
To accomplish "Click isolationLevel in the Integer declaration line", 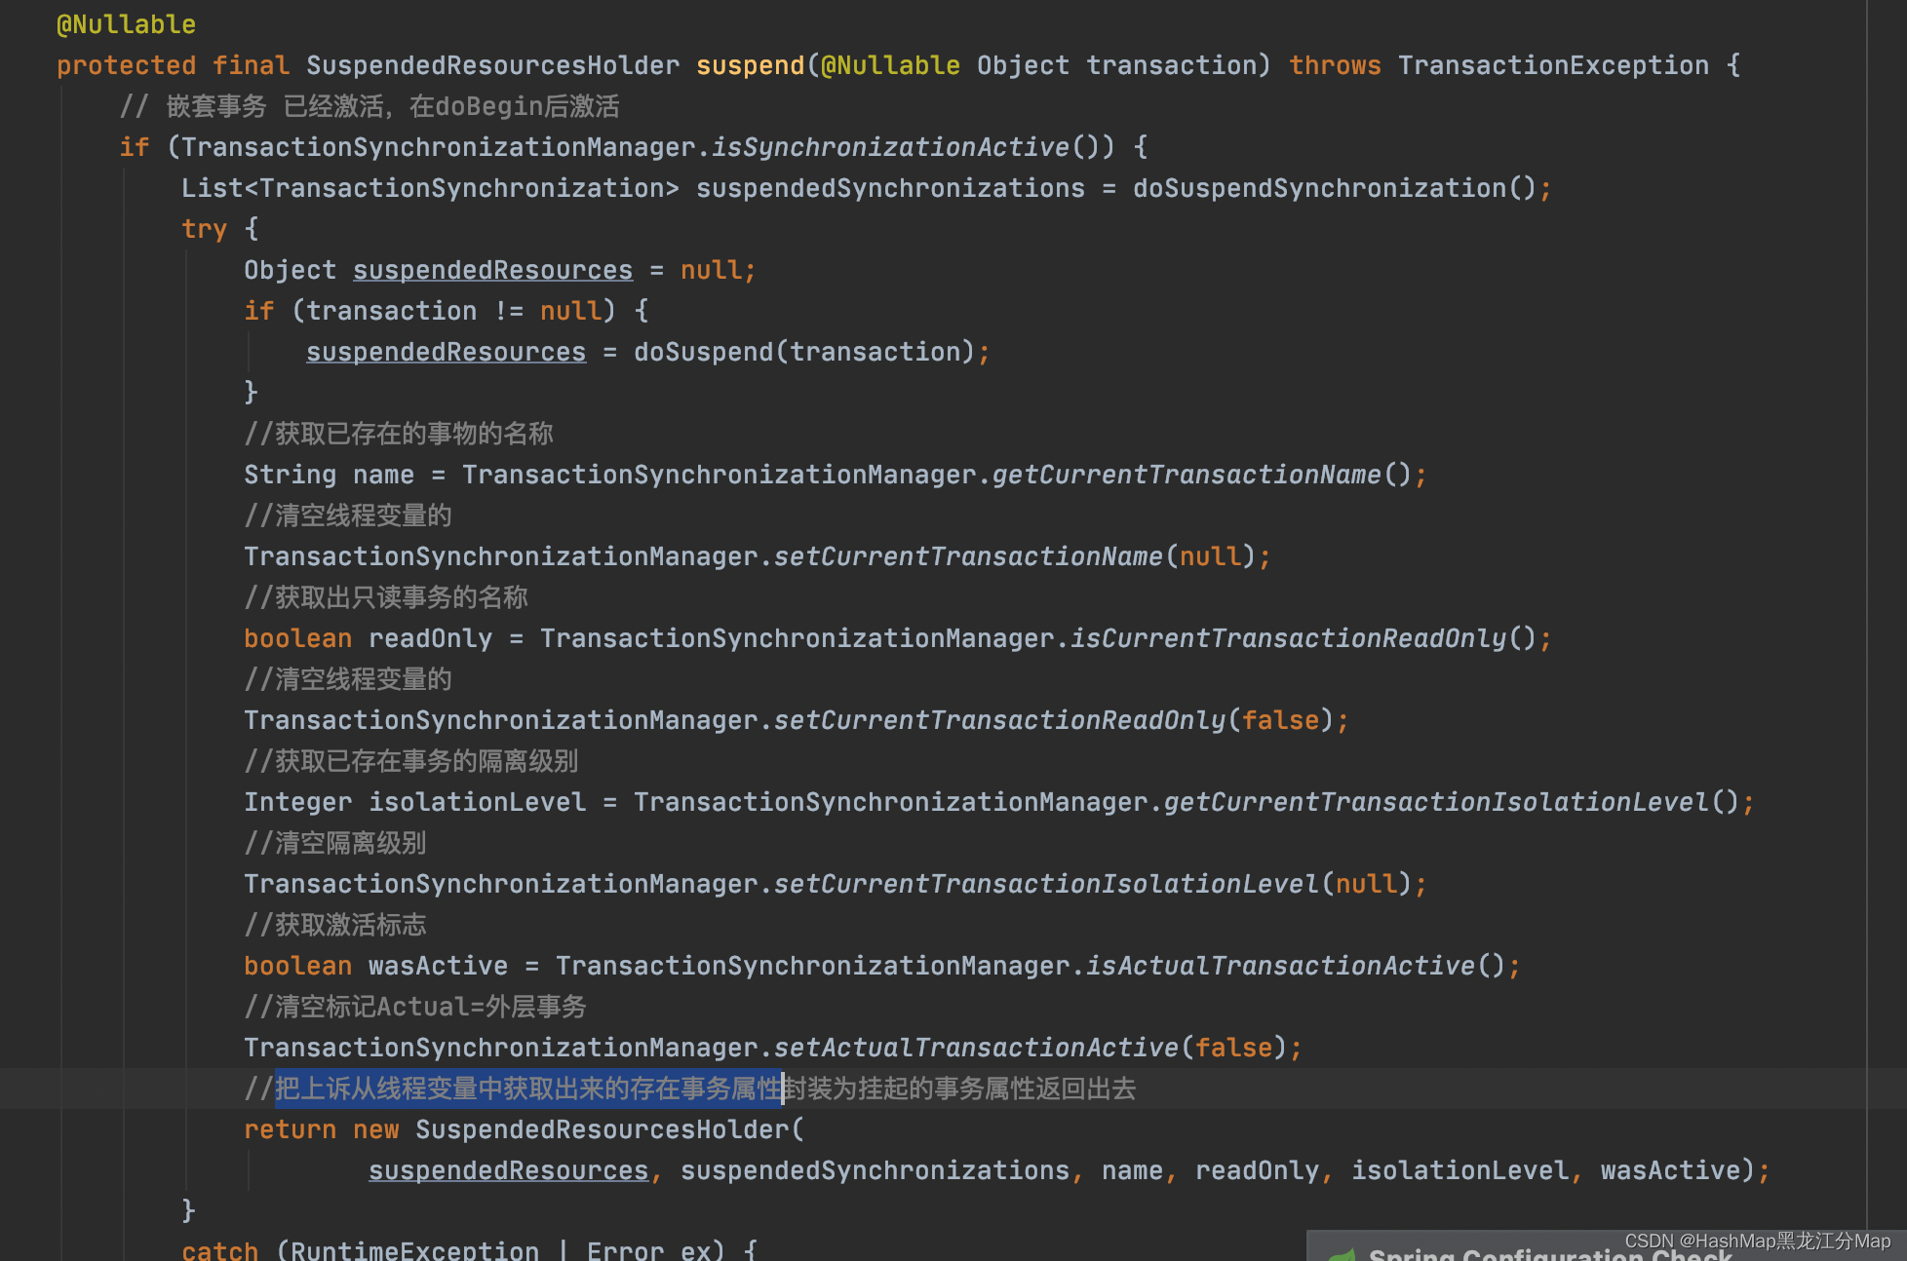I will pyautogui.click(x=477, y=802).
